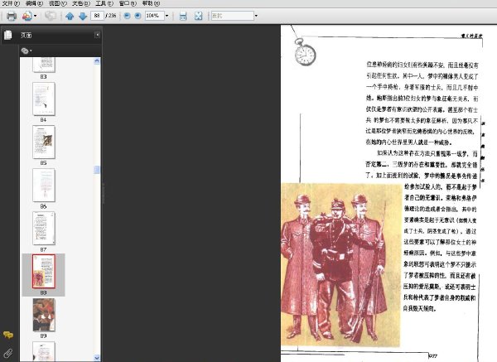The image size is (497, 362).
Task: Open the Attachments paperclip icon
Action: [x=8, y=353]
